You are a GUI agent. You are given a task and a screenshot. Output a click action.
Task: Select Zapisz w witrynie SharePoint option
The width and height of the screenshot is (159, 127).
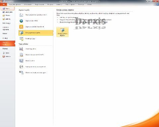(x=36, y=27)
